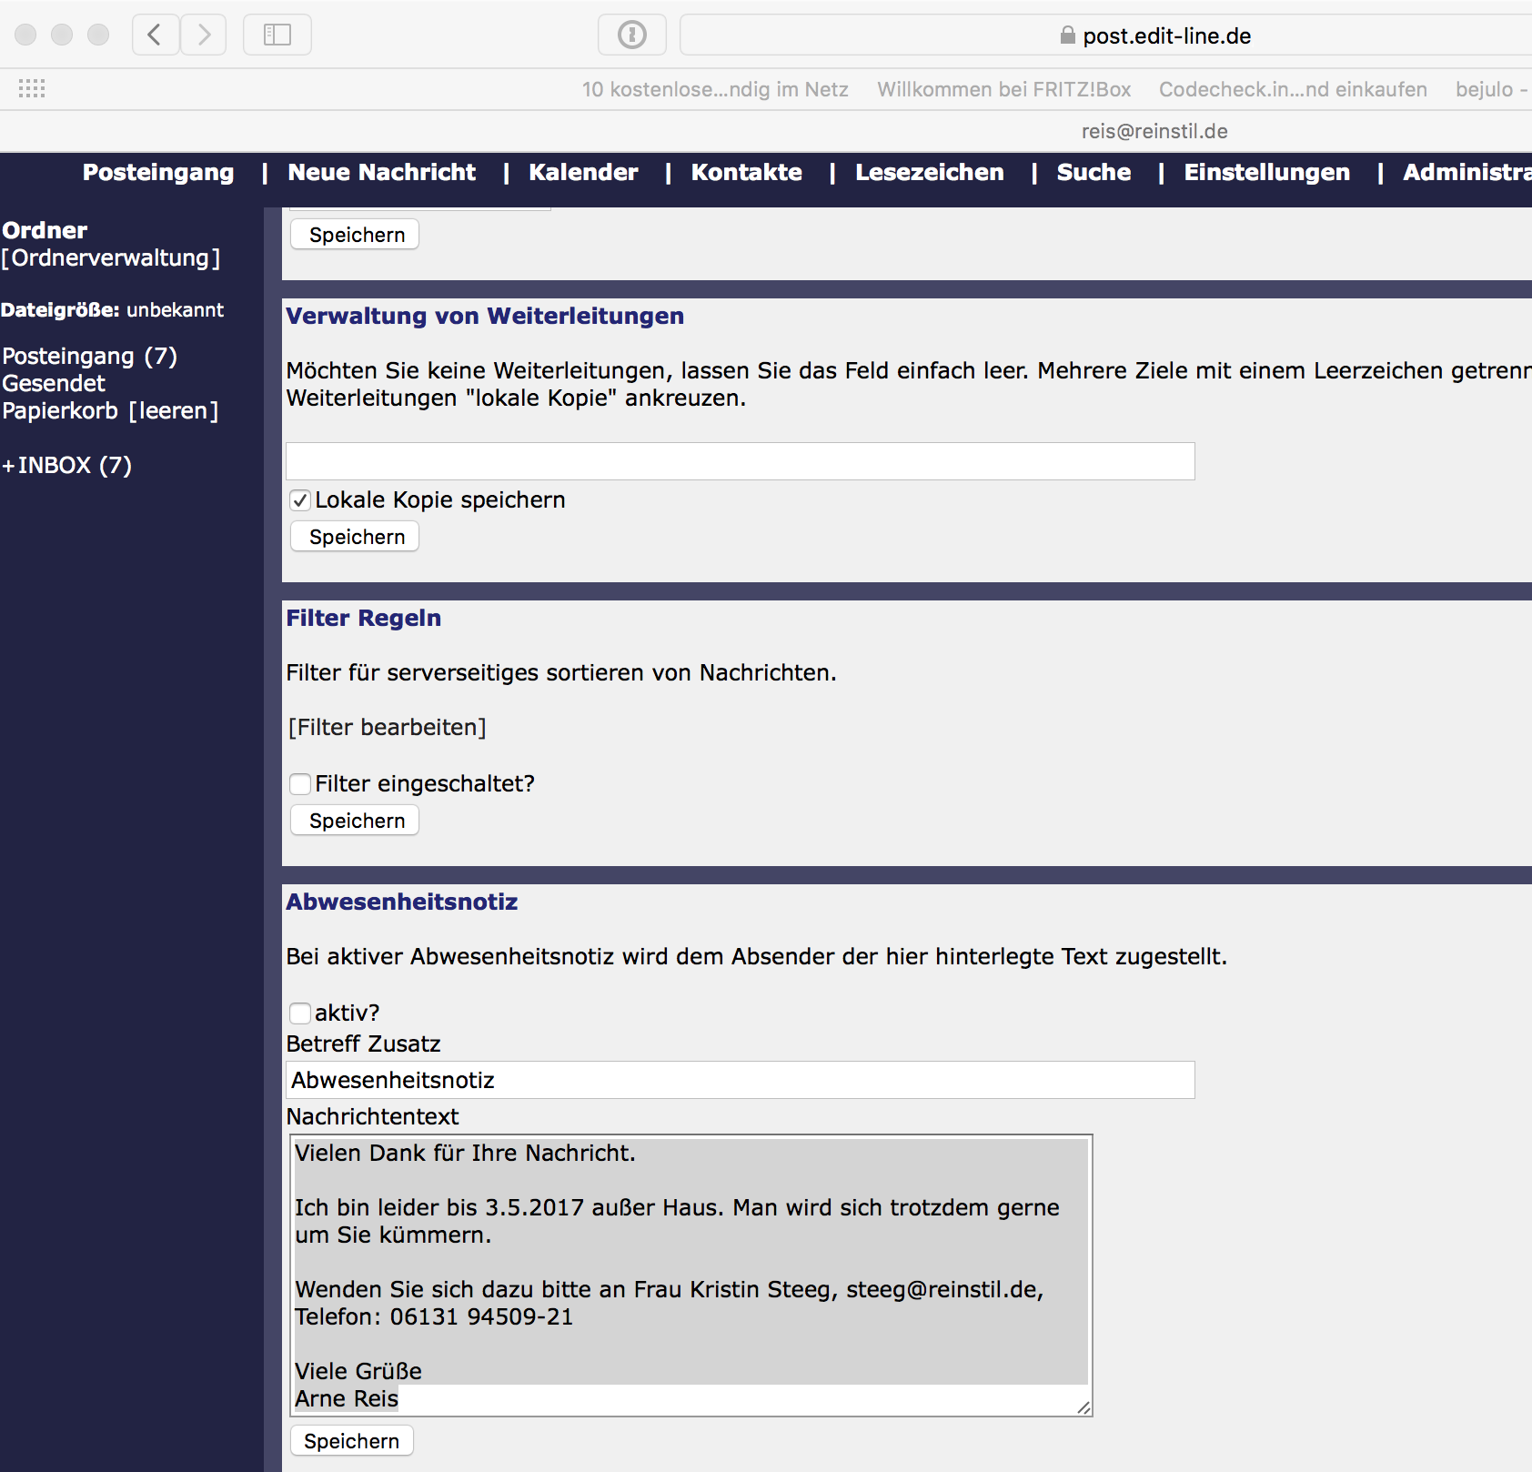
Task: Open the Posteingang menu item
Action: pos(158,173)
